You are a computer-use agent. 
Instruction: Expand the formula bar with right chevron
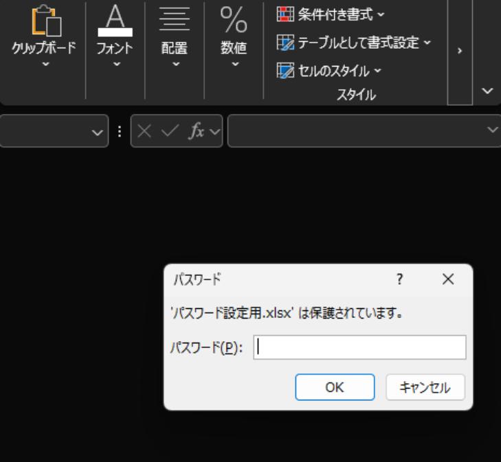[492, 130]
